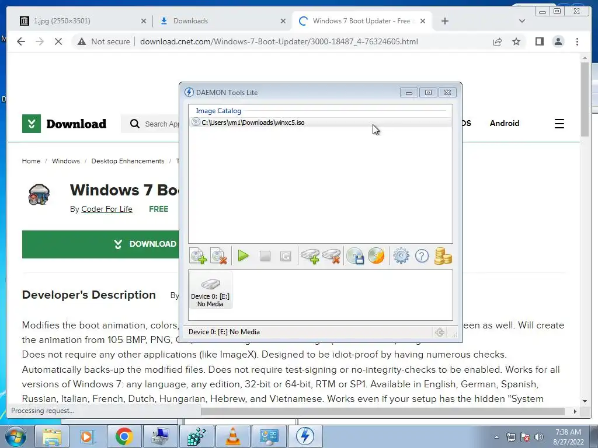This screenshot has height=448, width=598.
Task: Click the scroll down arrow of the page
Action: pyautogui.click(x=585, y=401)
